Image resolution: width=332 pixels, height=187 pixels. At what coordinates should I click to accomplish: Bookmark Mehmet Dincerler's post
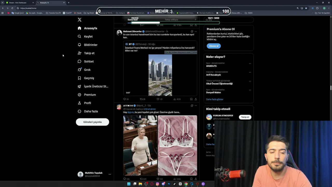pos(191,99)
